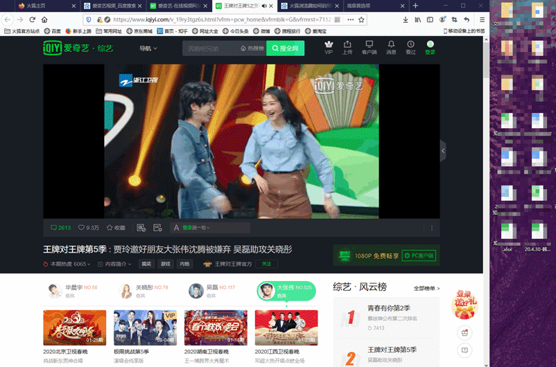The width and height of the screenshot is (556, 367).
Task: Click the 热搜榜 hot search link
Action: tap(252, 48)
